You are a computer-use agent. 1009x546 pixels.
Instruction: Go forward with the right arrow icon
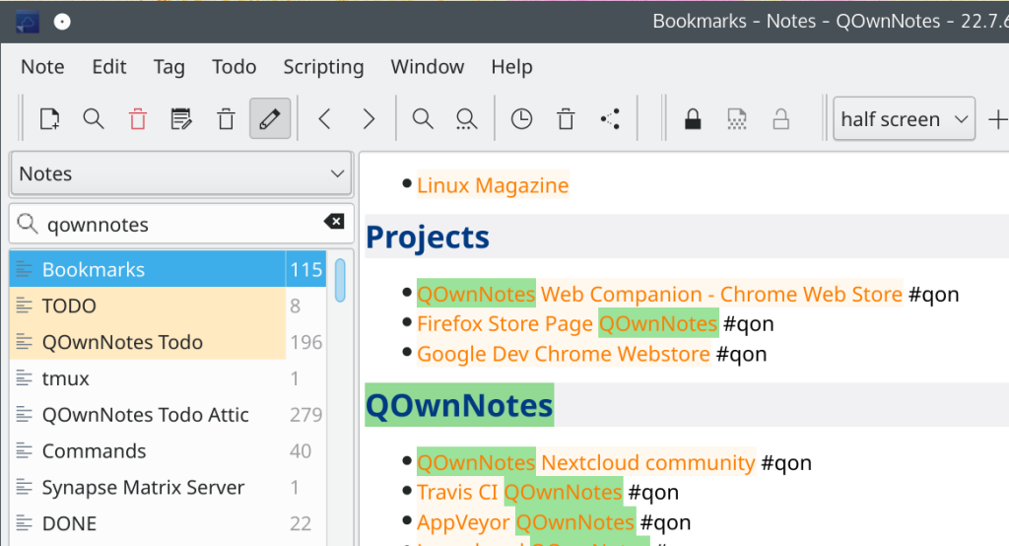369,119
